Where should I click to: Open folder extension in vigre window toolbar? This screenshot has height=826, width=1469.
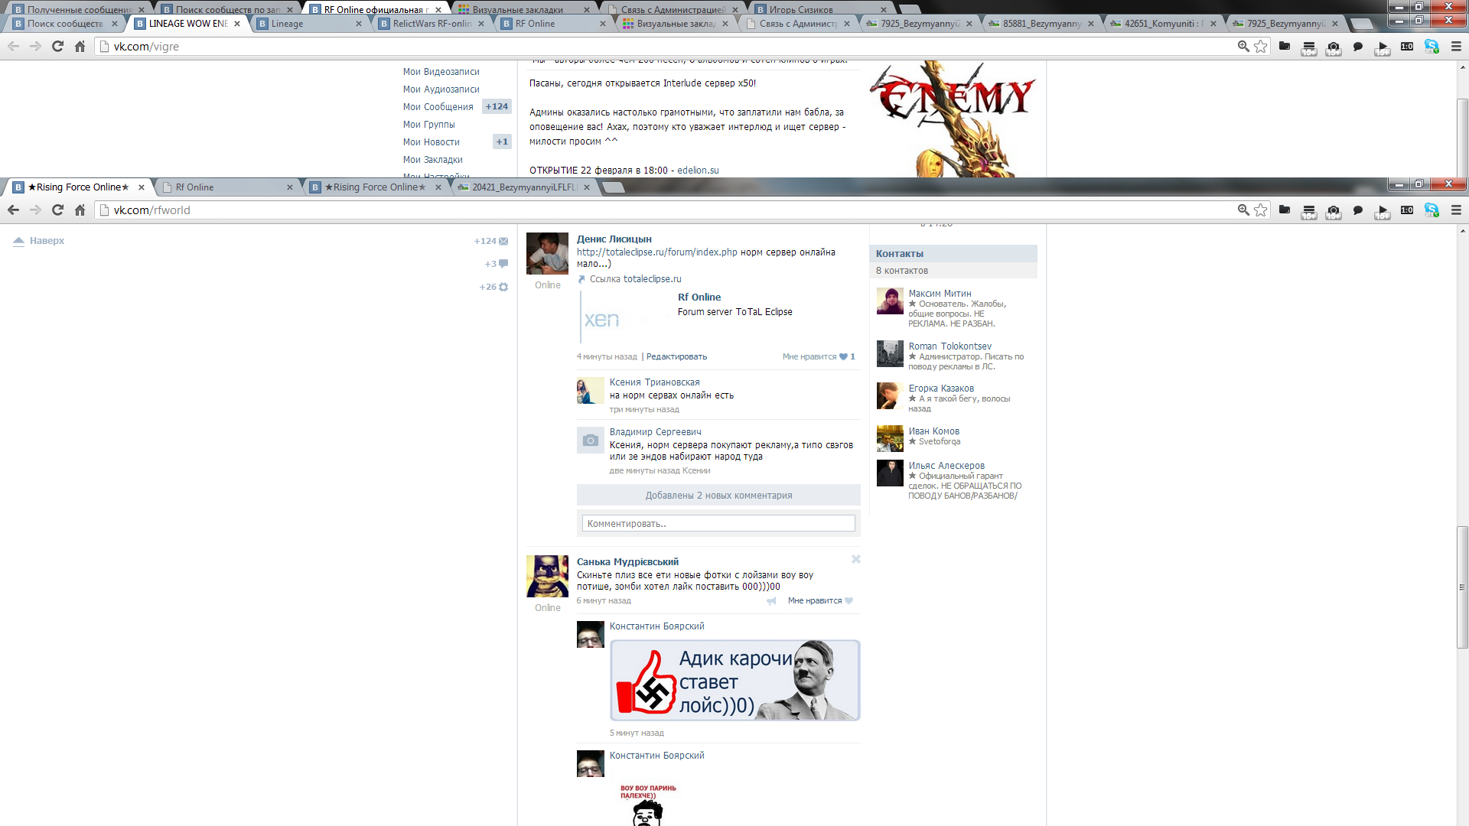click(x=1285, y=46)
